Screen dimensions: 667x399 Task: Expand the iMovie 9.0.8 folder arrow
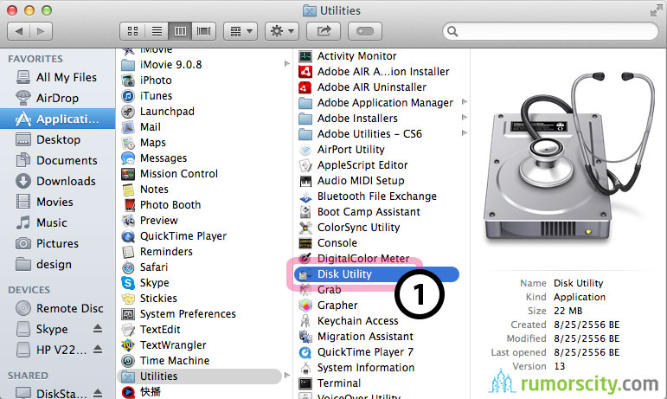286,64
